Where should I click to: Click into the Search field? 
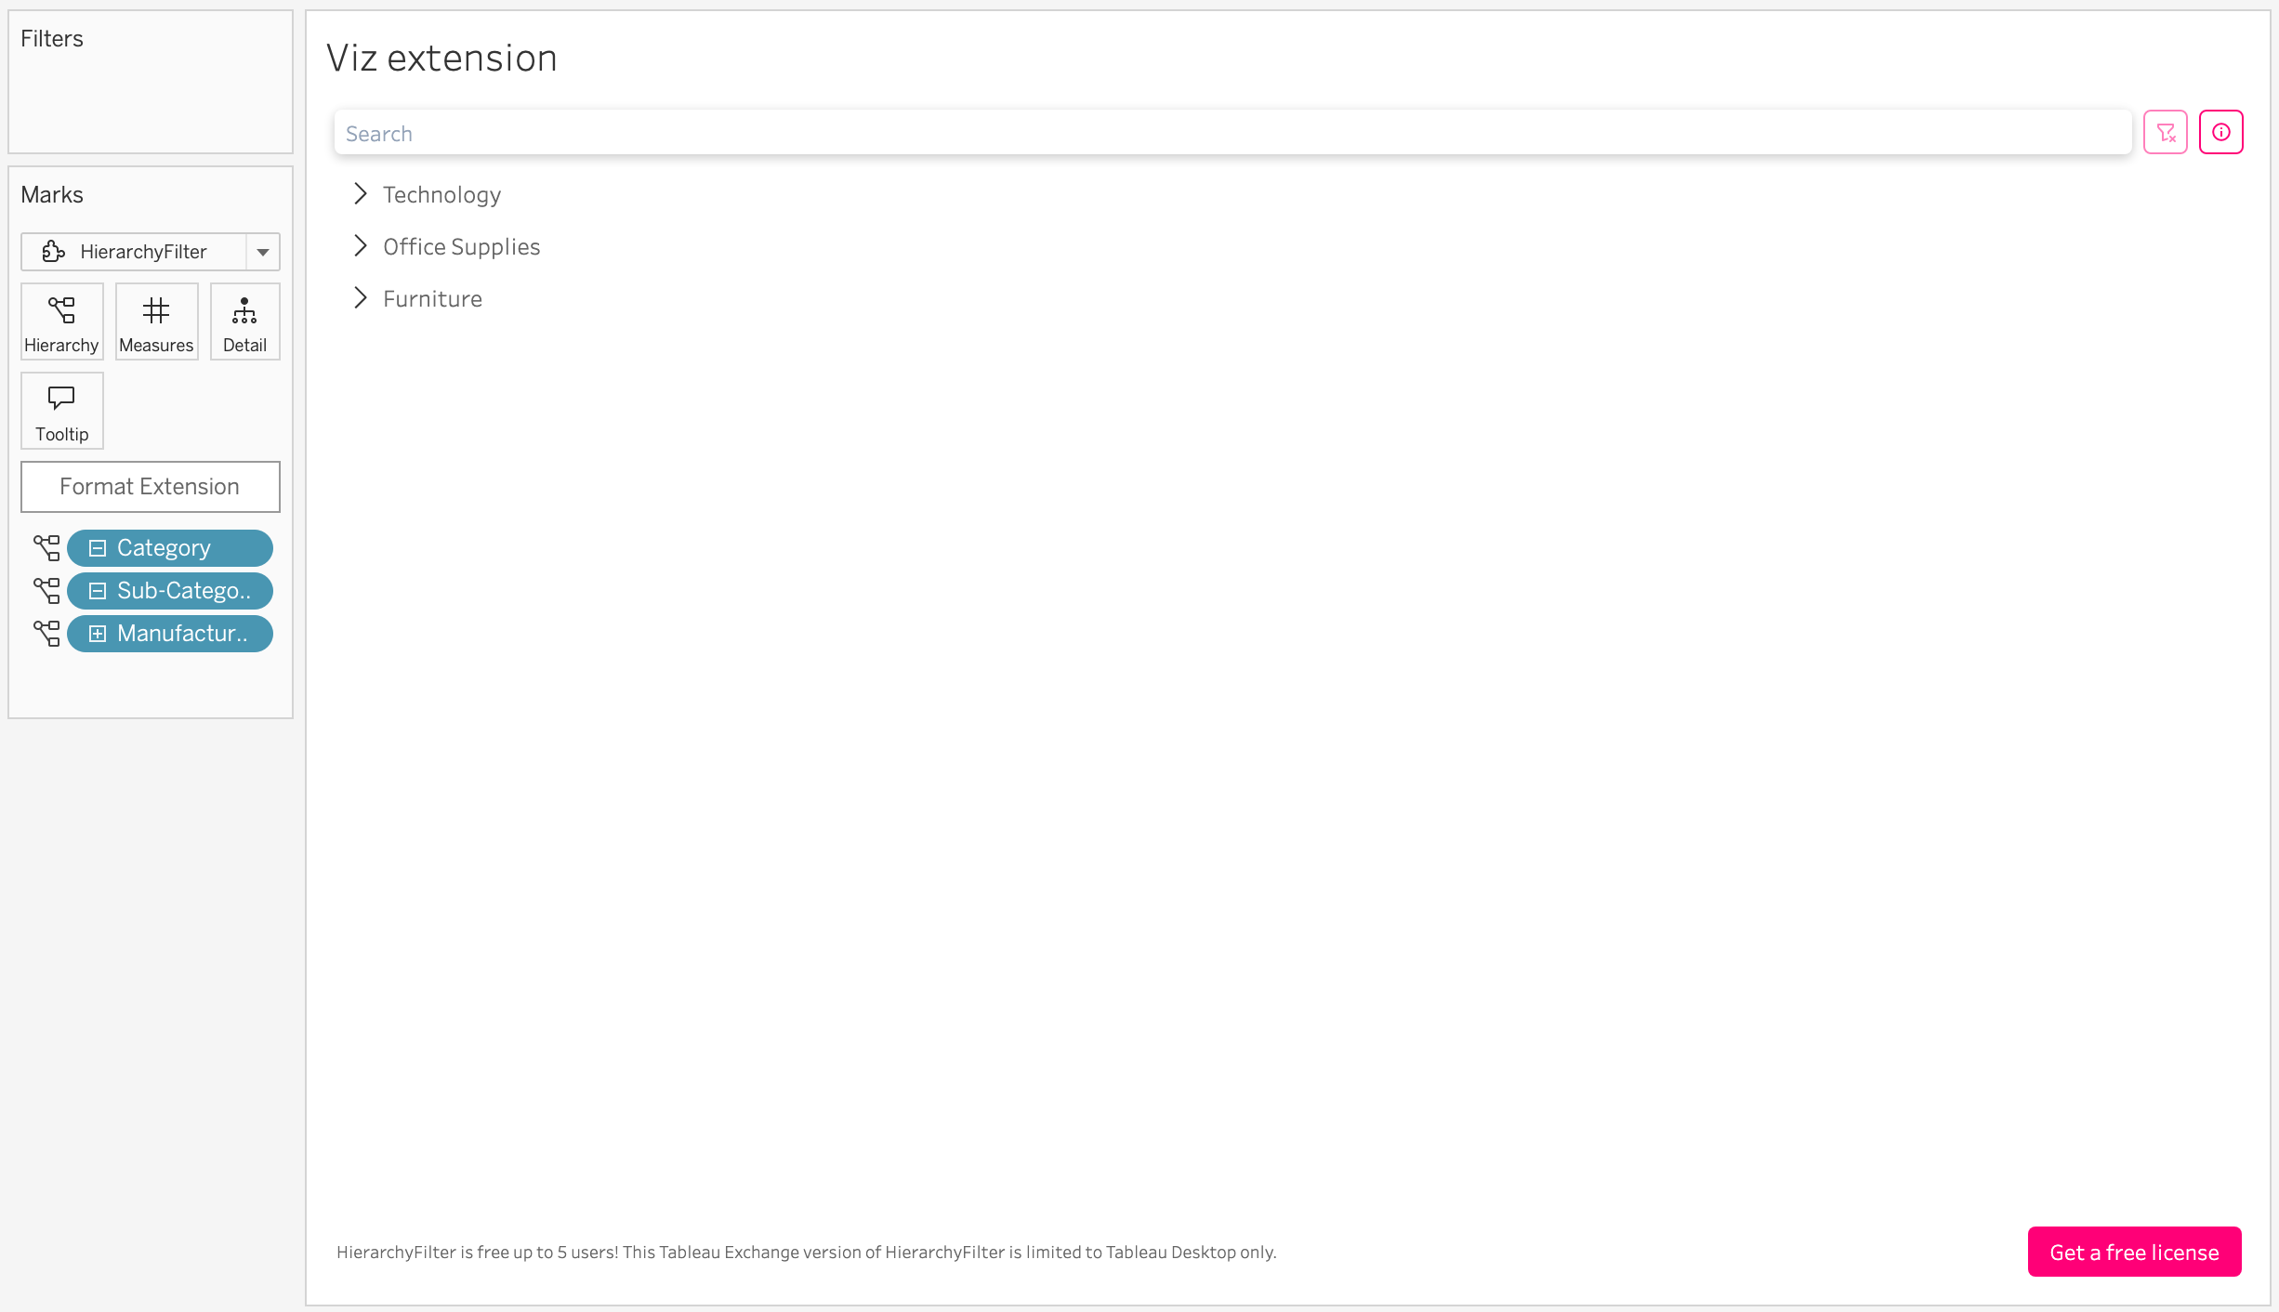(x=1232, y=133)
